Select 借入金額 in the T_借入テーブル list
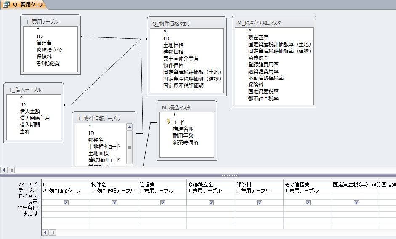The width and height of the screenshot is (396, 239). pos(29,111)
